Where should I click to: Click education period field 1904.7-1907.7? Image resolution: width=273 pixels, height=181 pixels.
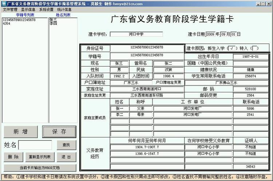(x=147, y=147)
